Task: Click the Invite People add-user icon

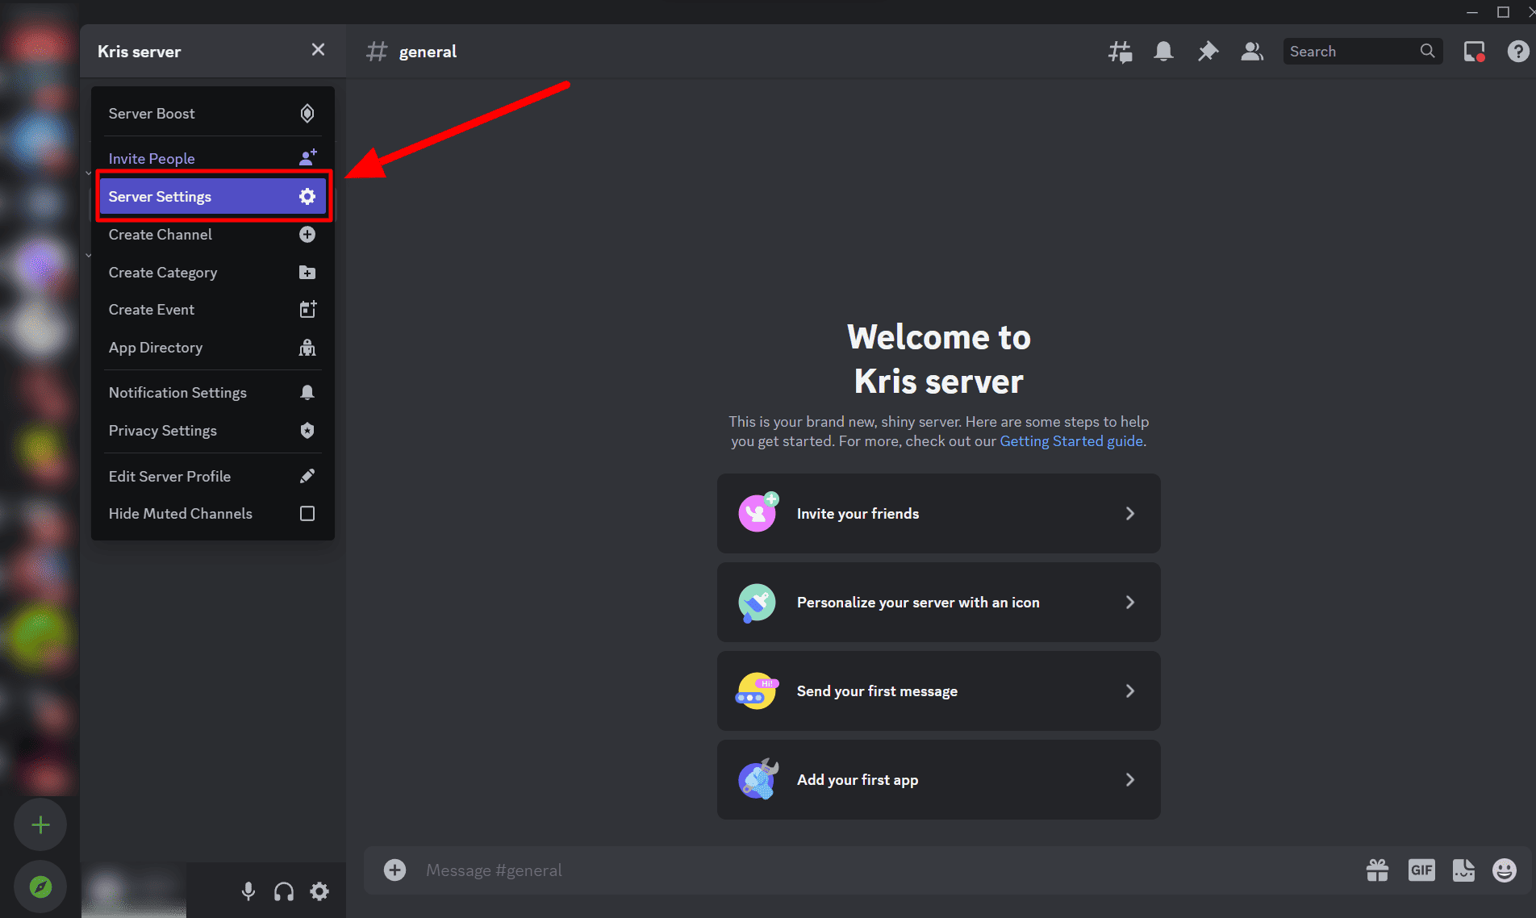Action: tap(307, 157)
